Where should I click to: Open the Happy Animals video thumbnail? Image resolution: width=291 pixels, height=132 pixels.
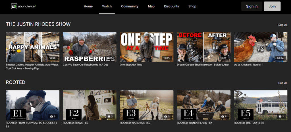33,47
